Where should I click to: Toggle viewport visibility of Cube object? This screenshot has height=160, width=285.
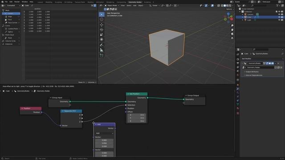279,17
